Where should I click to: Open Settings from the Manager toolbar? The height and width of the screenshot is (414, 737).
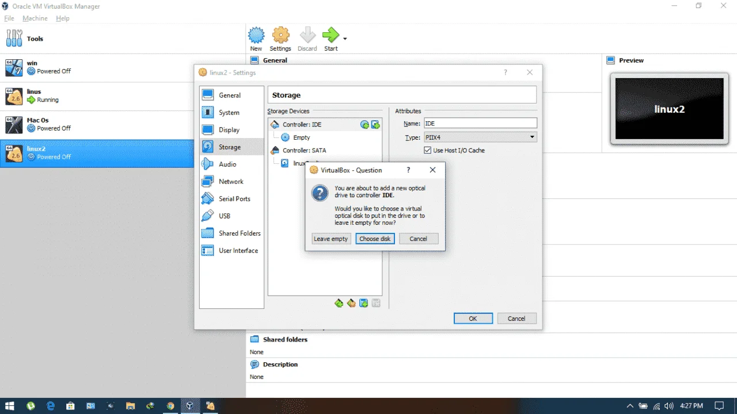pyautogui.click(x=280, y=39)
